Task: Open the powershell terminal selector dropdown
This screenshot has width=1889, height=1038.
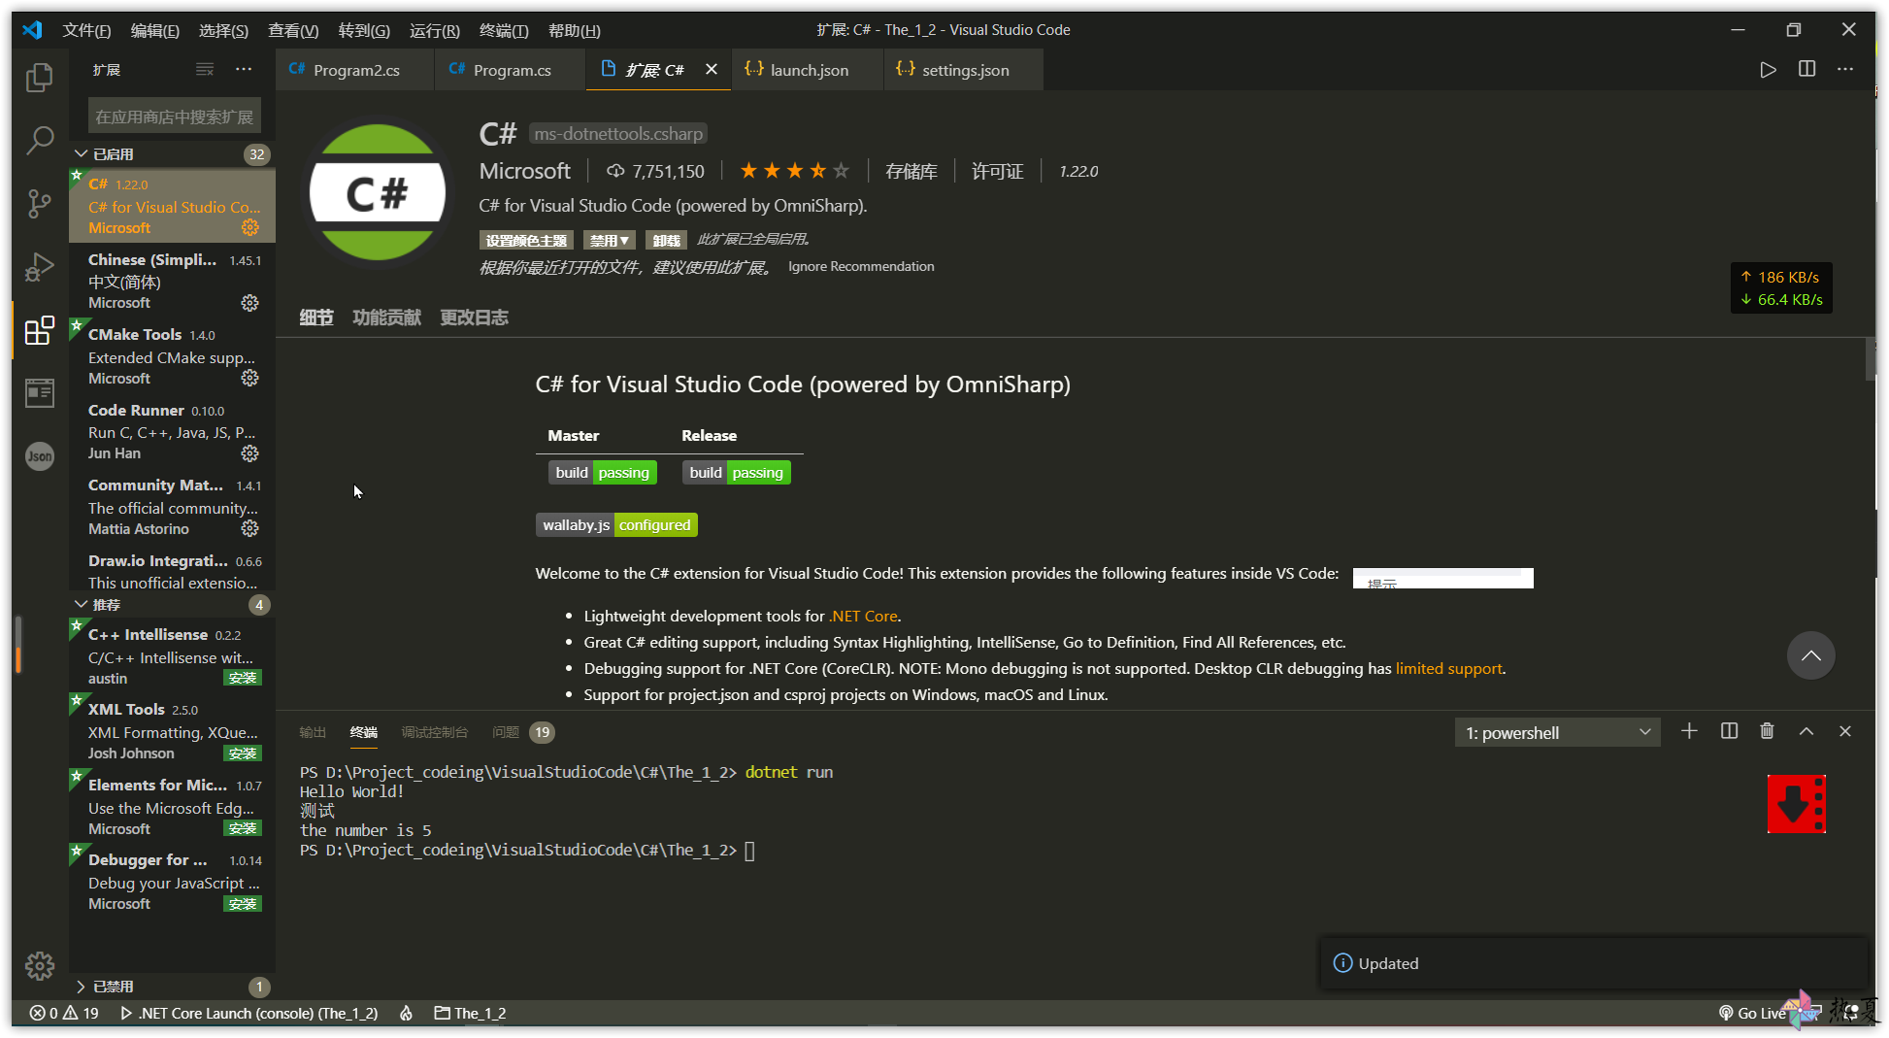Action: pyautogui.click(x=1557, y=733)
